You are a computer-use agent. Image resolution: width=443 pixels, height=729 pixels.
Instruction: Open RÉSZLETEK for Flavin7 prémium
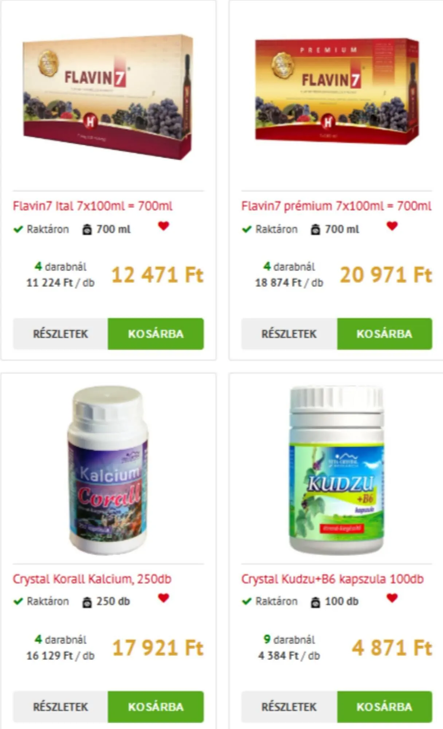pos(289,334)
